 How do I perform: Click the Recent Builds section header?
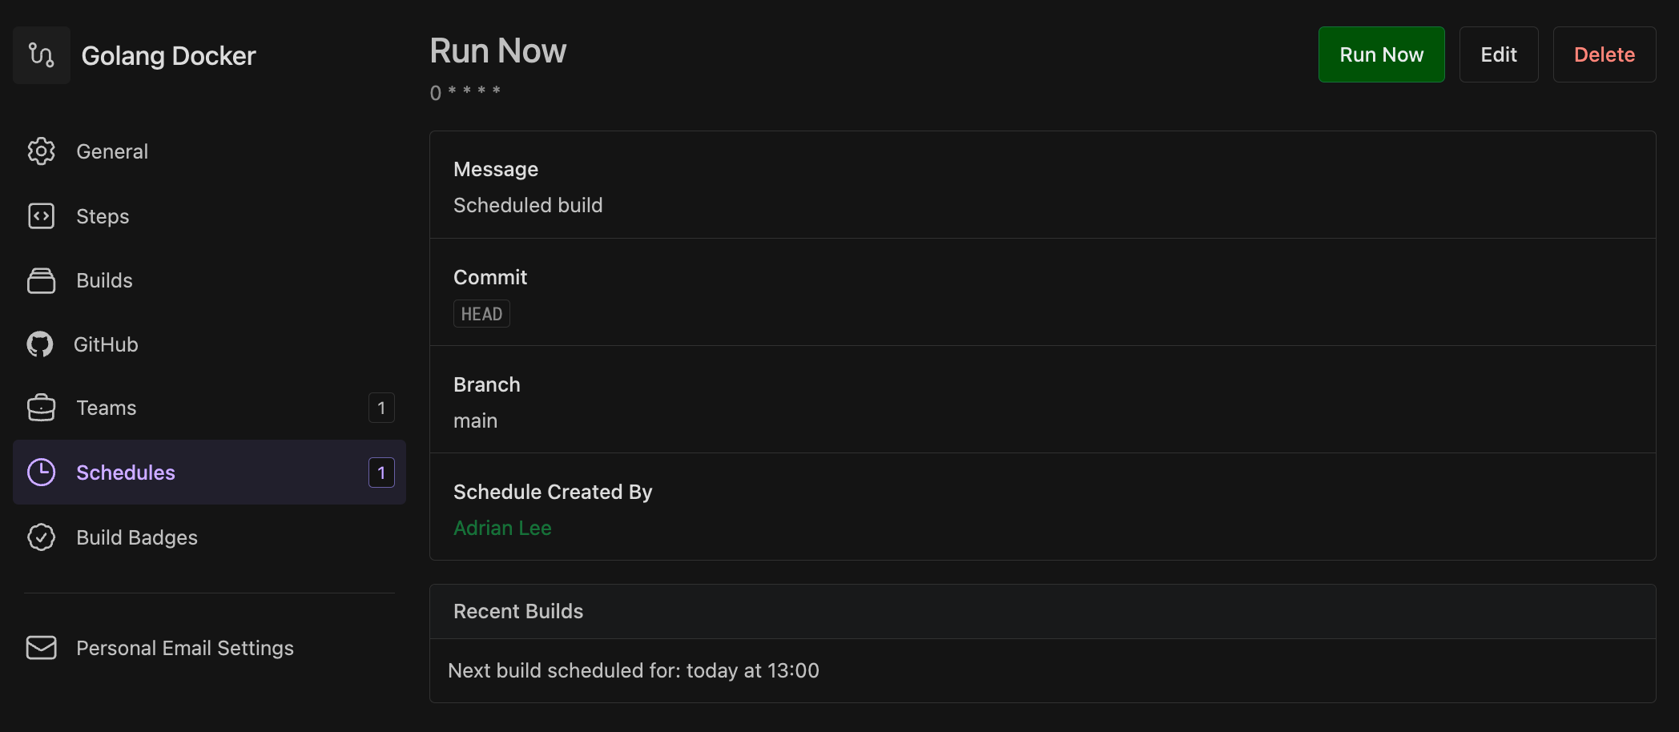[518, 610]
